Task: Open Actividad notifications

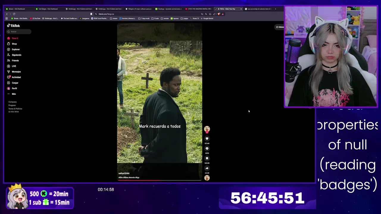Action: 14,77
